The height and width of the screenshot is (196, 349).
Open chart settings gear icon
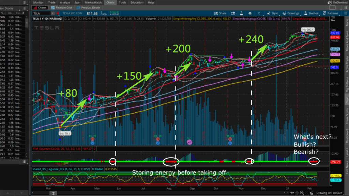[250, 13]
